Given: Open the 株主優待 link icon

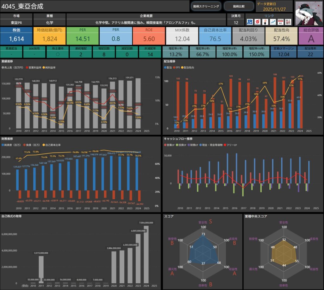Looking at the screenshot, I should click(288, 22).
